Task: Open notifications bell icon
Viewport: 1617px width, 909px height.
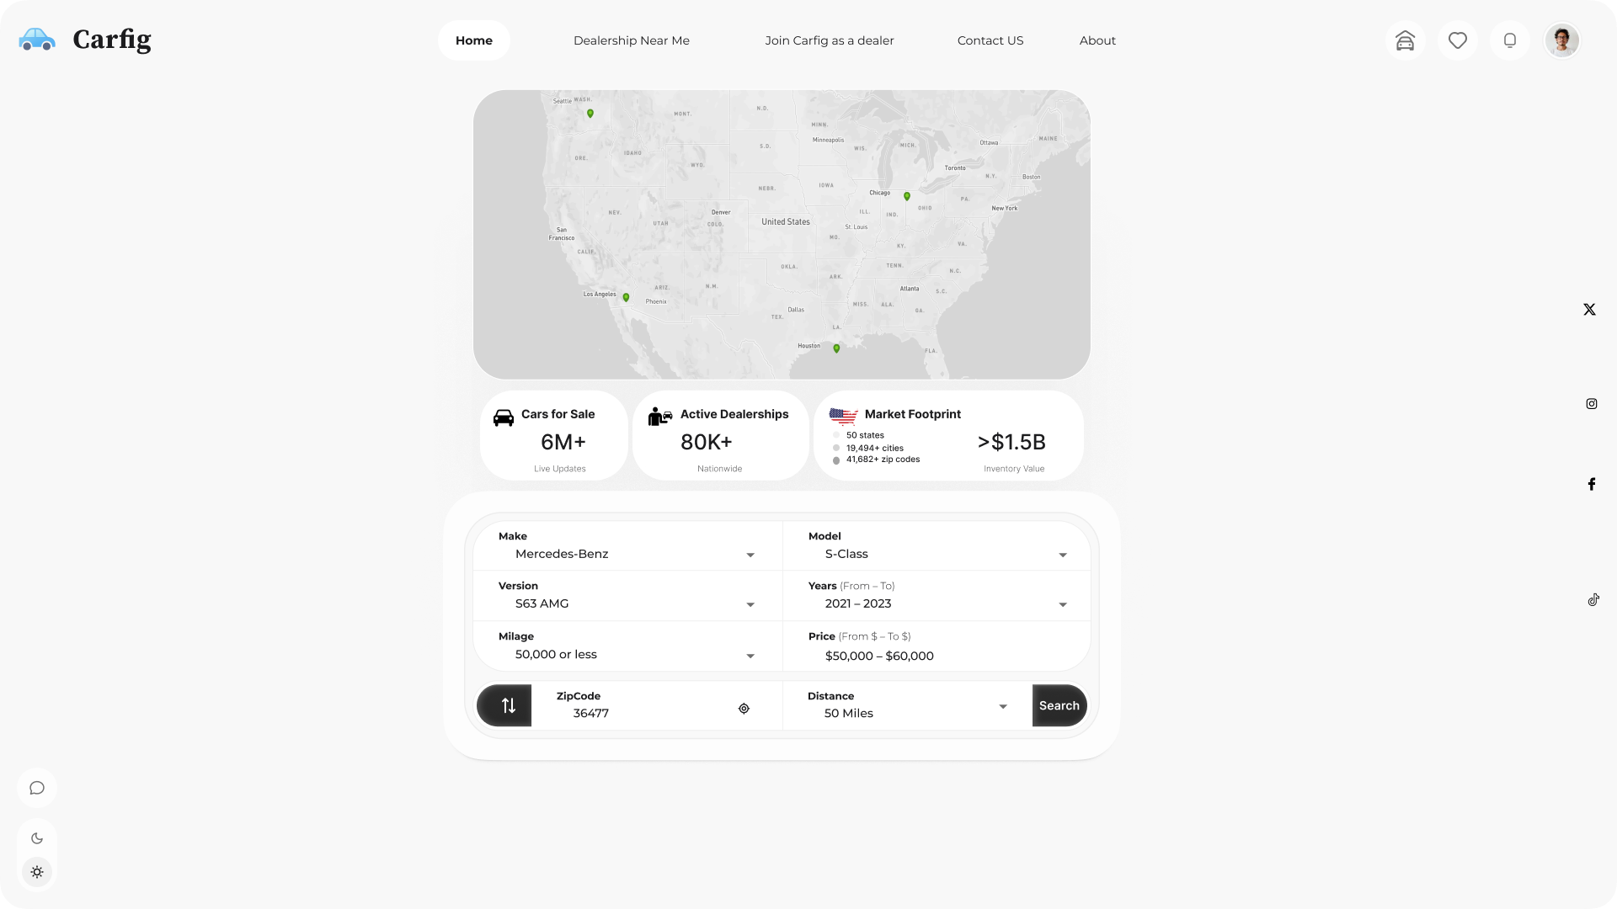Action: click(1510, 40)
